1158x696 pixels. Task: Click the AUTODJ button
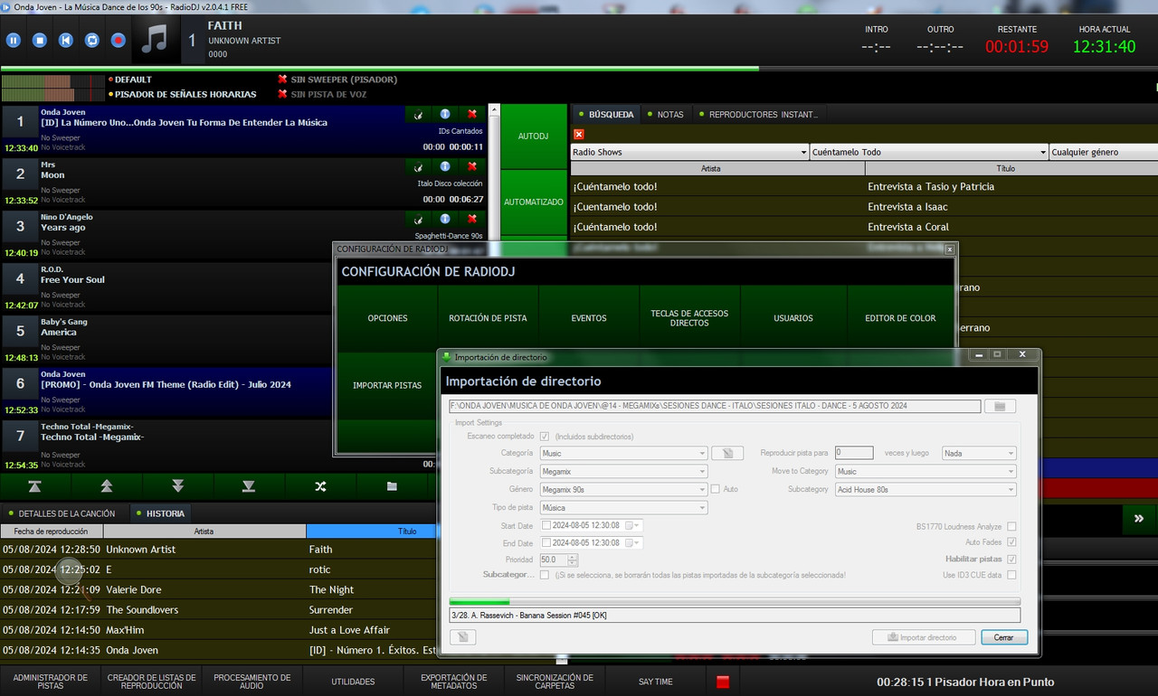[534, 136]
